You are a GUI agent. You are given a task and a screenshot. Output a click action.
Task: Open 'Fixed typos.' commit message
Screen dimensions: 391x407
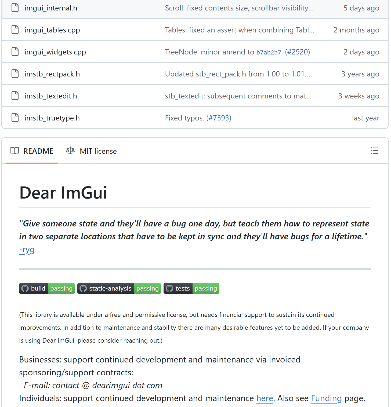tap(184, 118)
